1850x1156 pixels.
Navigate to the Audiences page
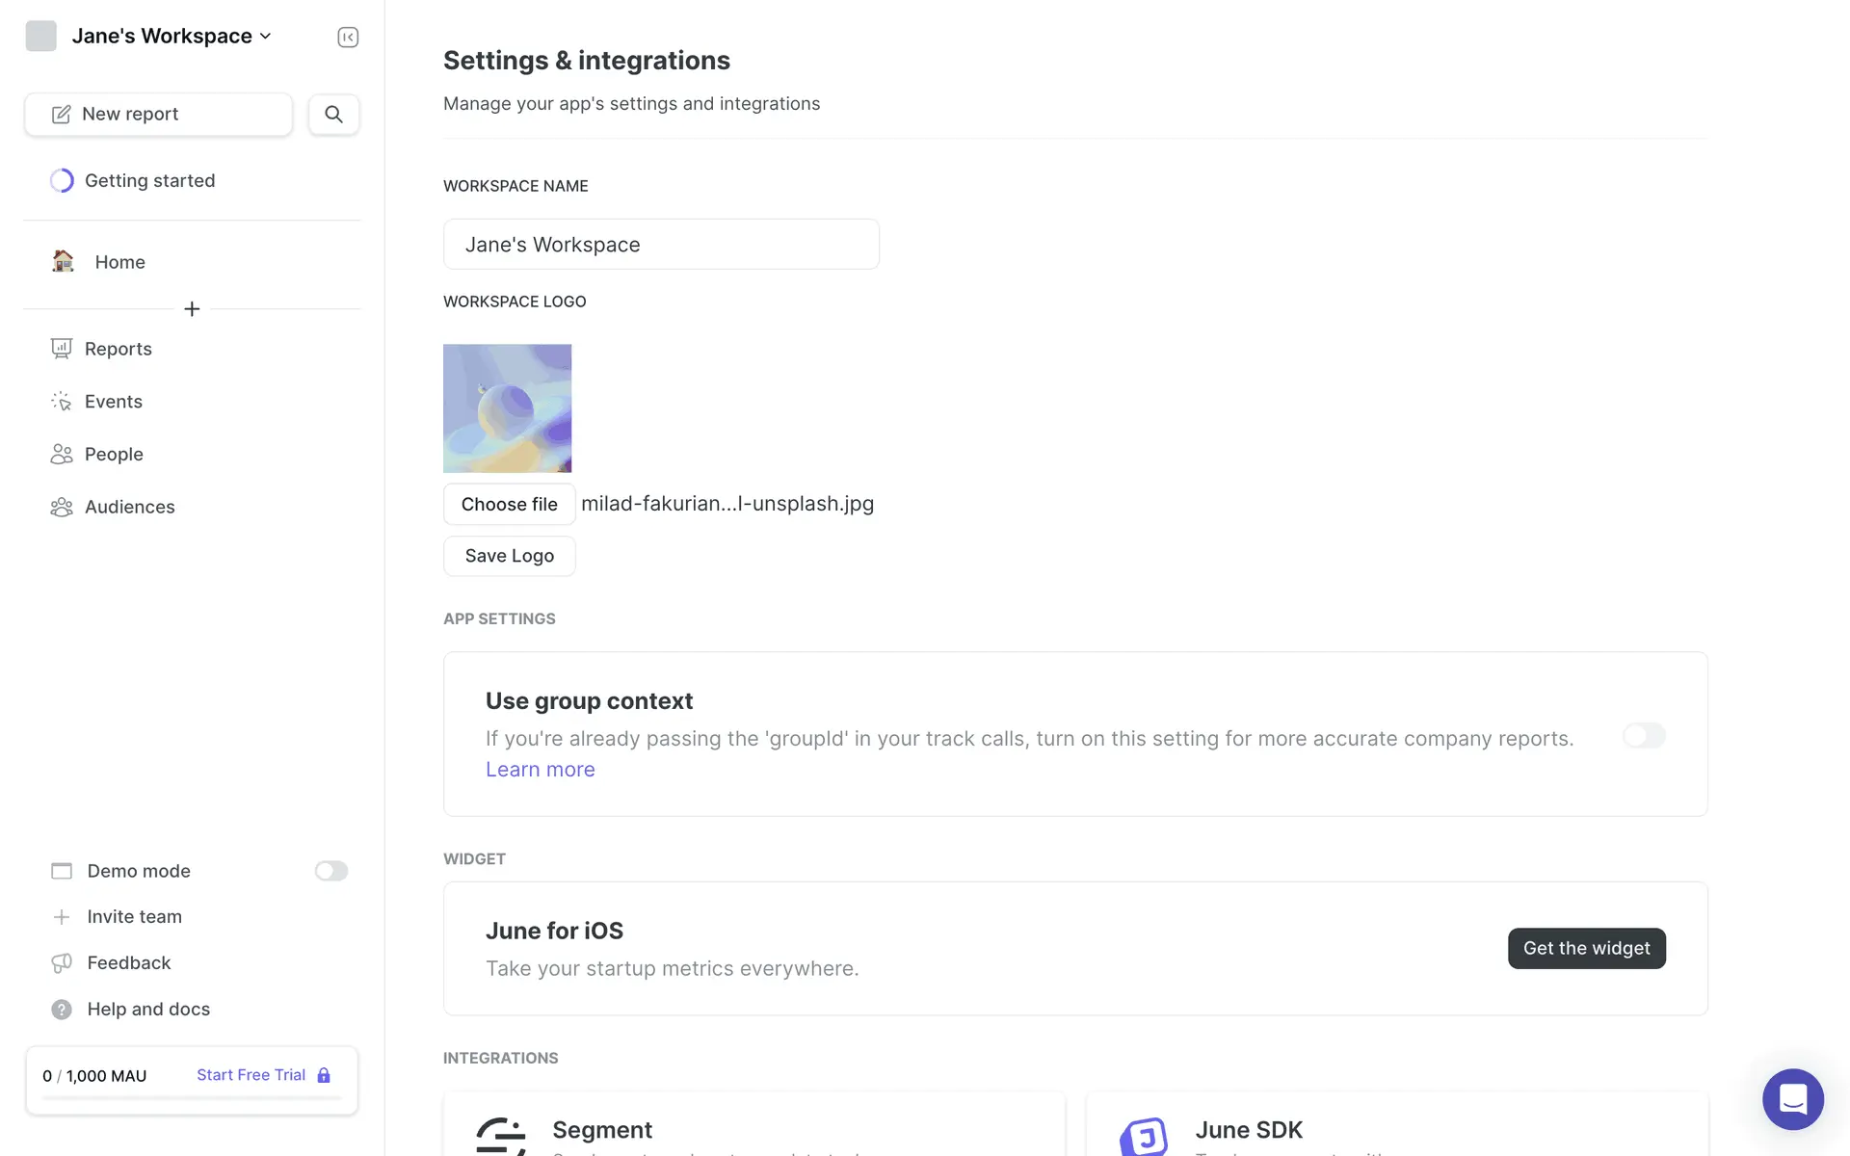(129, 507)
